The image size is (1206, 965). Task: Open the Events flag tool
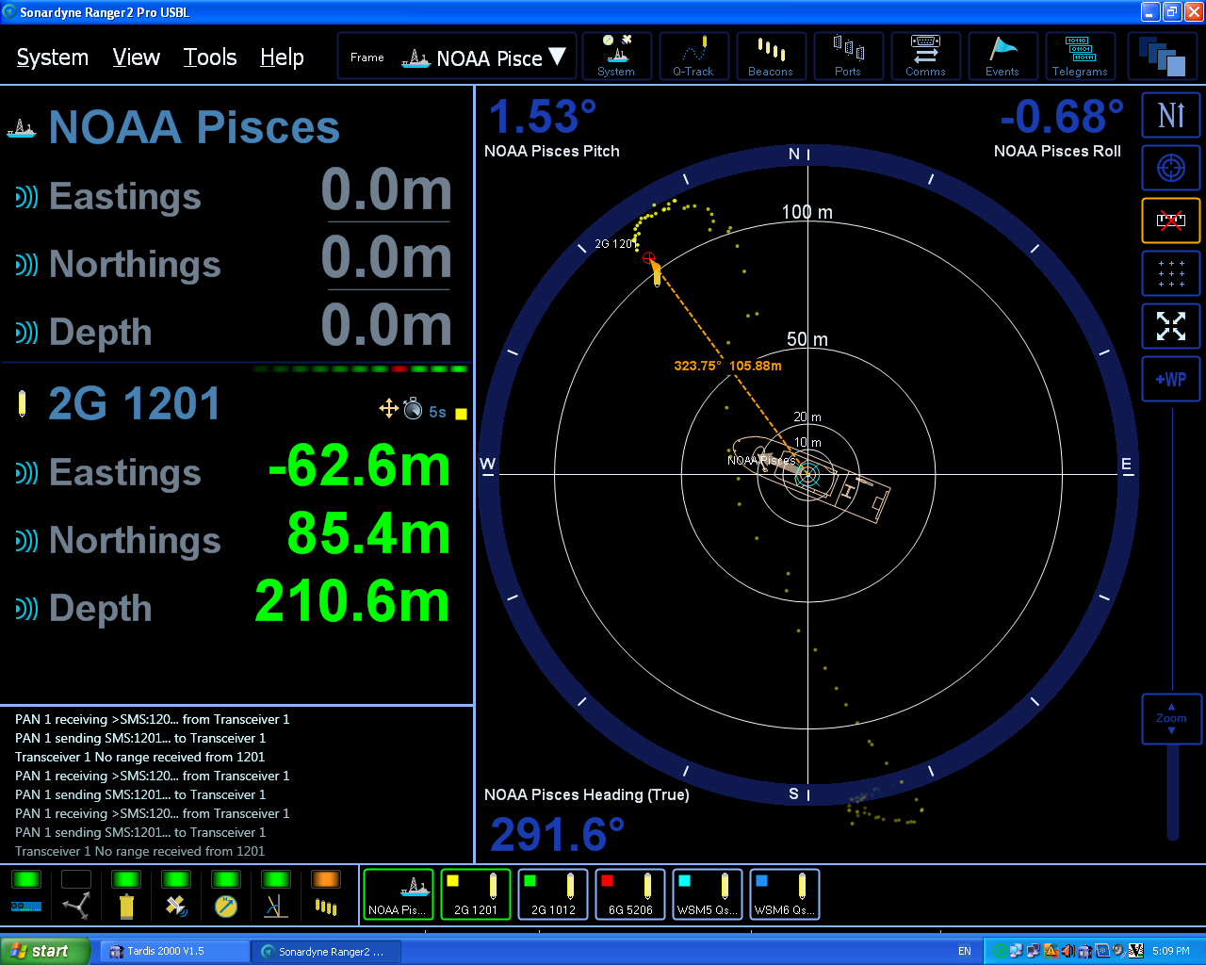[1002, 57]
